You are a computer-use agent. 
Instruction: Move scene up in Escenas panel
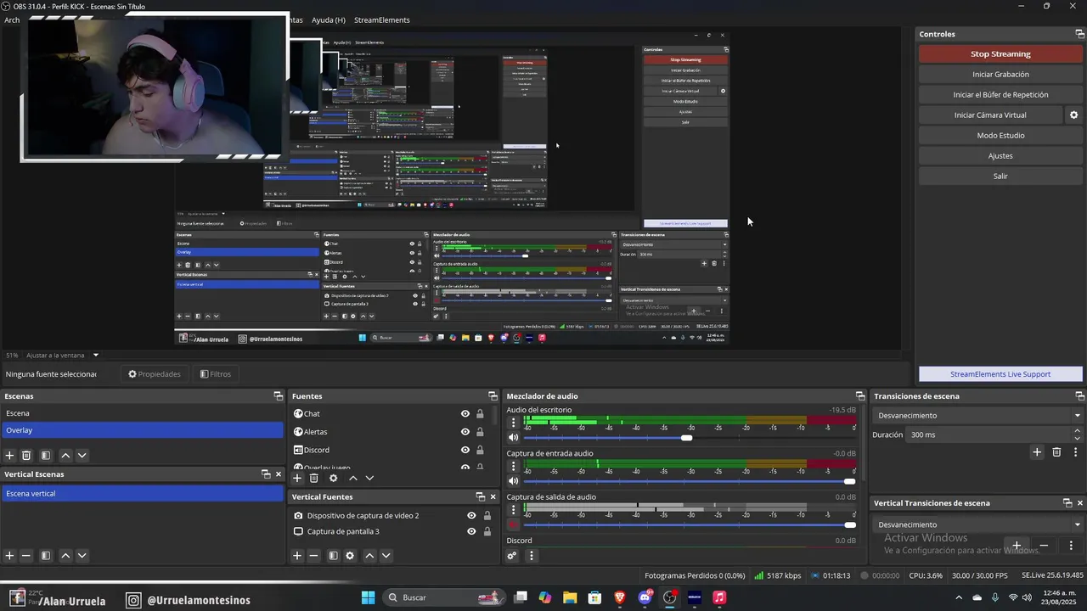click(65, 456)
